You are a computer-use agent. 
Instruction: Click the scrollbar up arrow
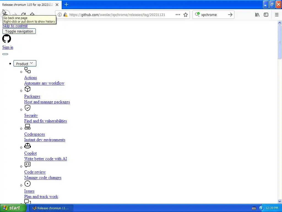(x=280, y=23)
